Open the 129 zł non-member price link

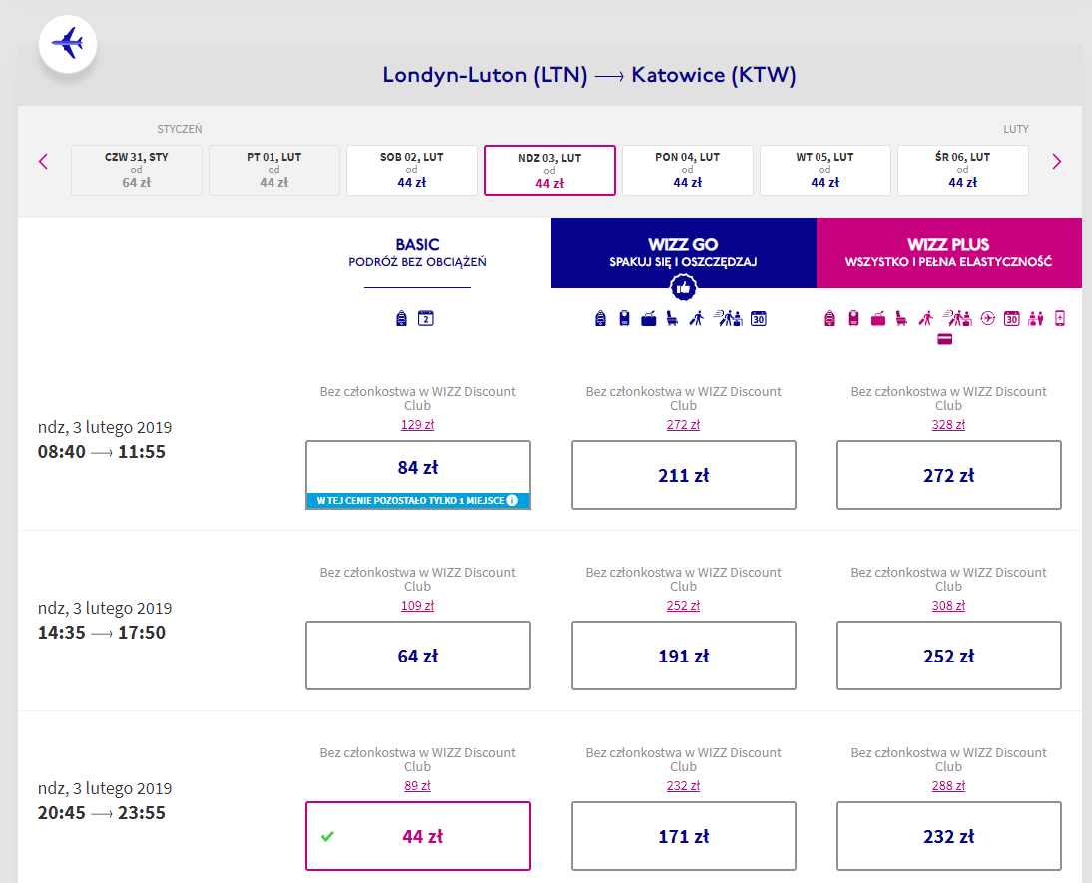(418, 425)
